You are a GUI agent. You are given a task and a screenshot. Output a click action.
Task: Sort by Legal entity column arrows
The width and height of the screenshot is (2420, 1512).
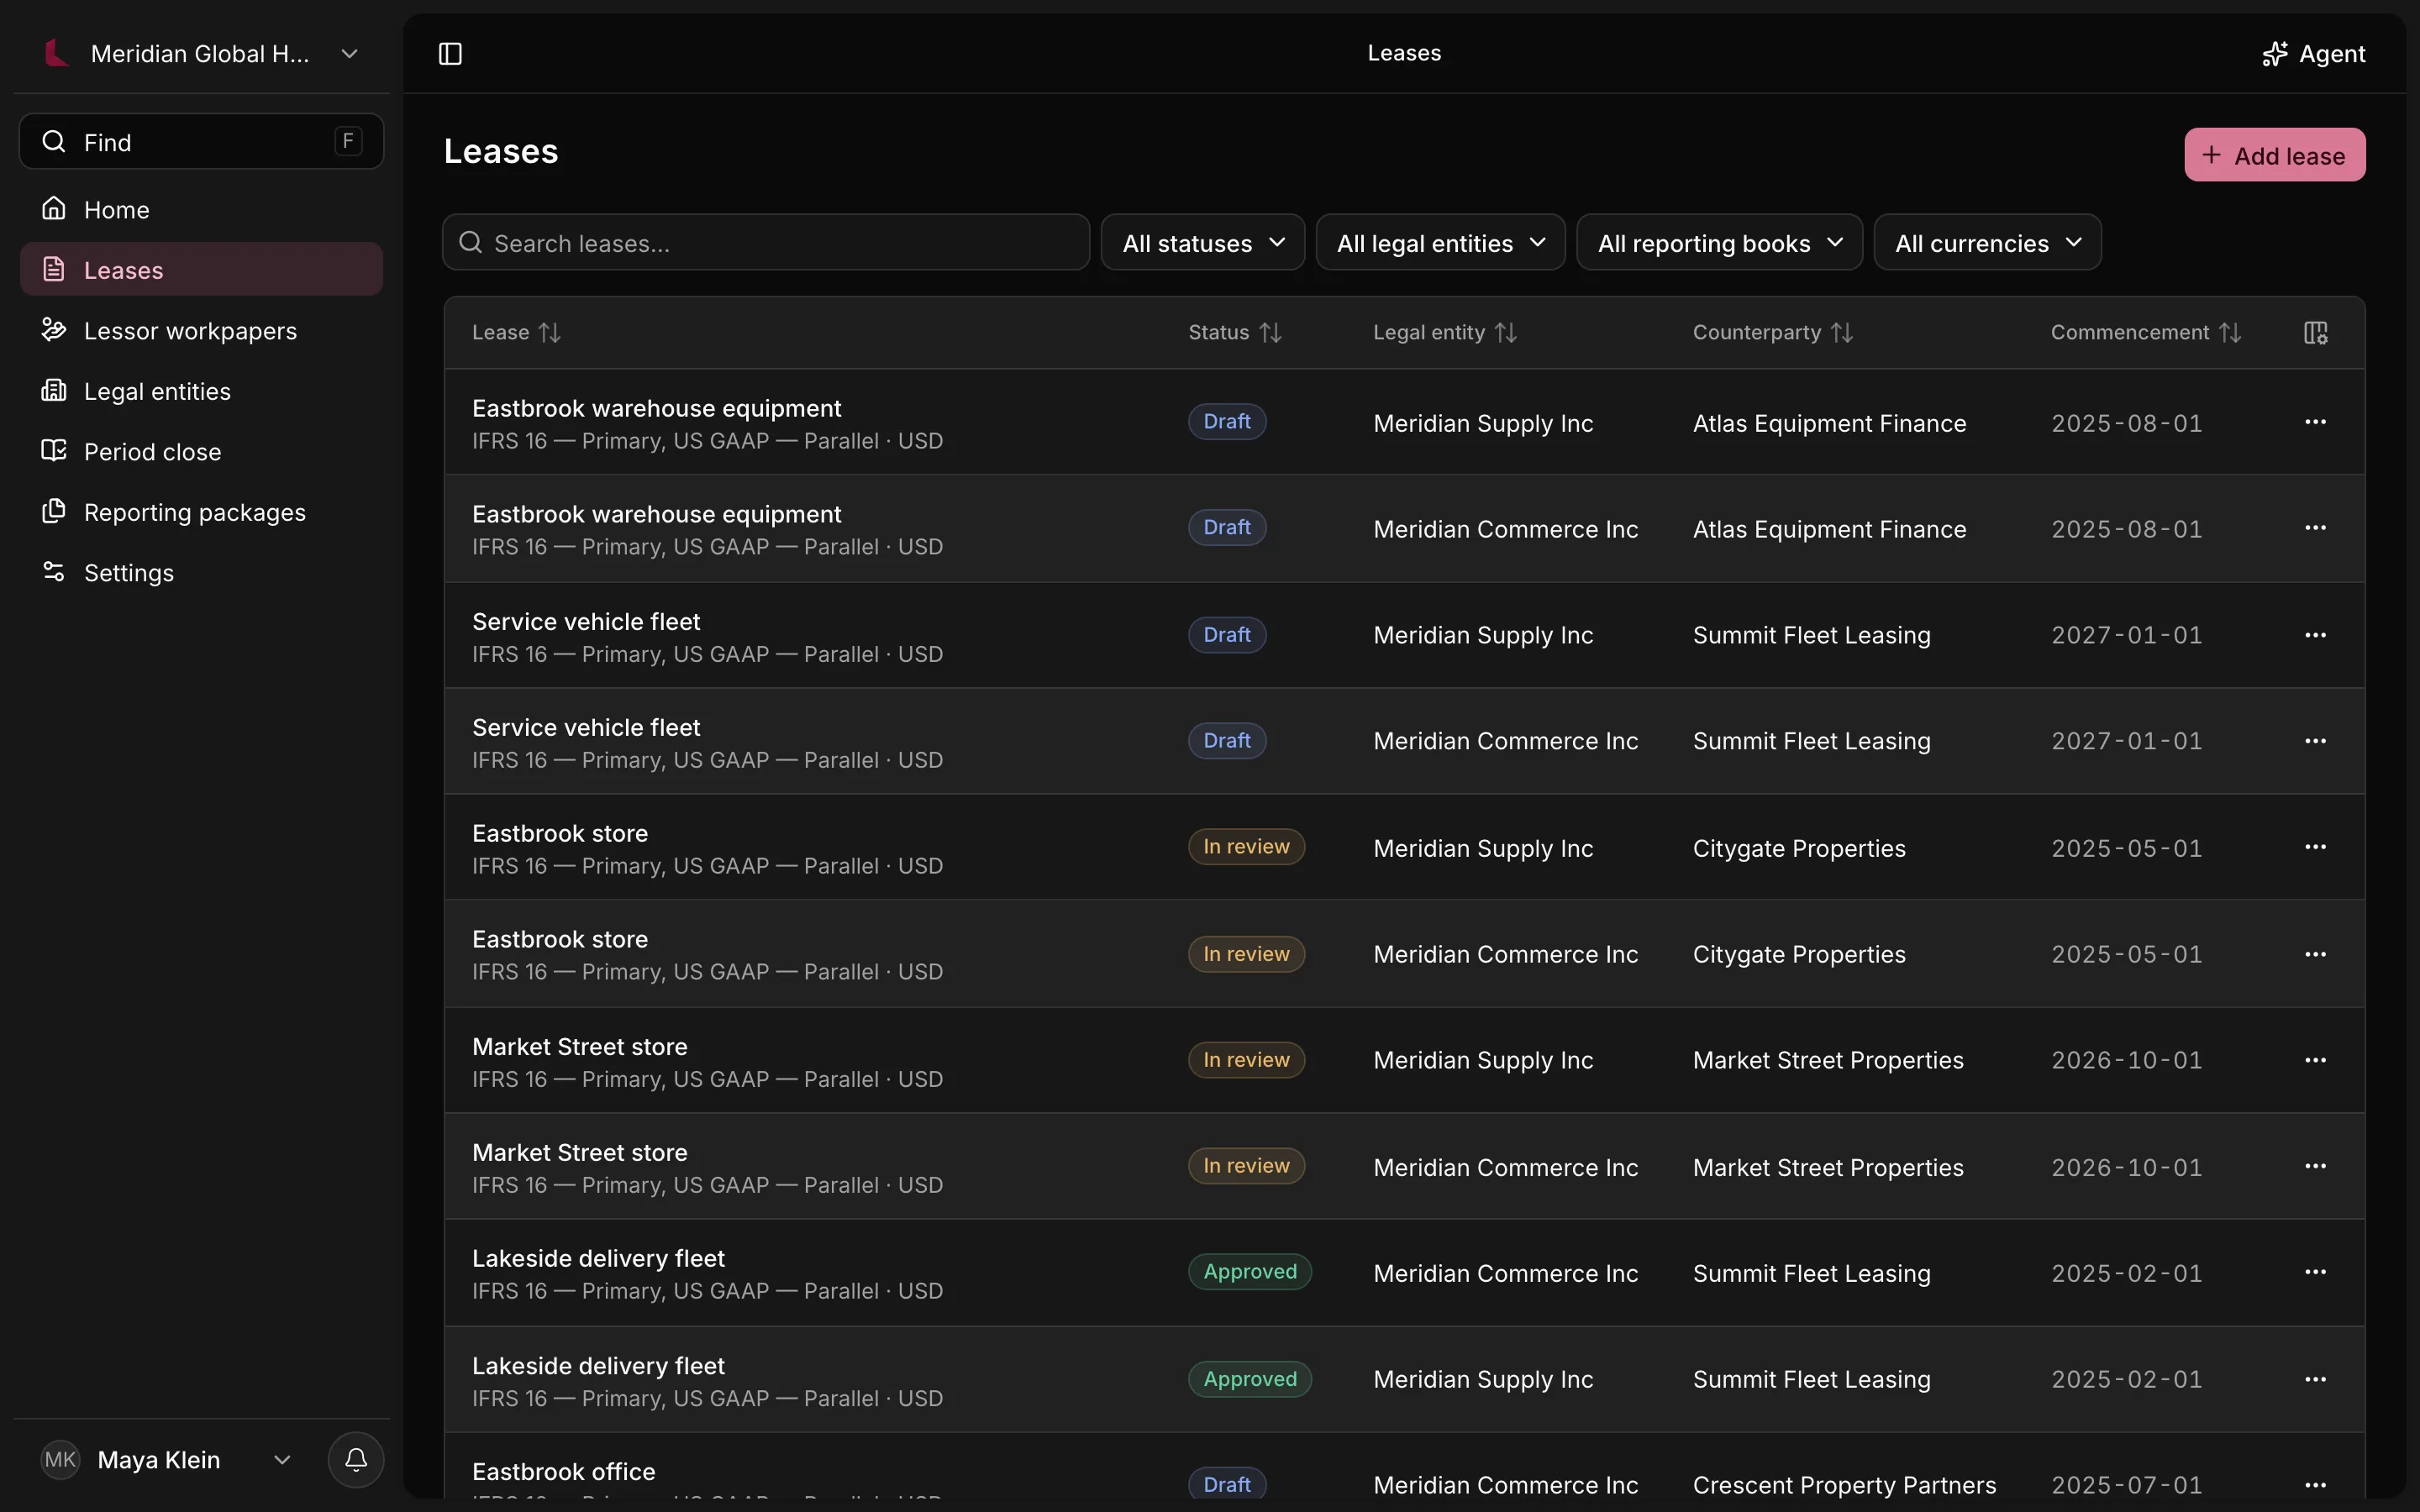click(1506, 333)
